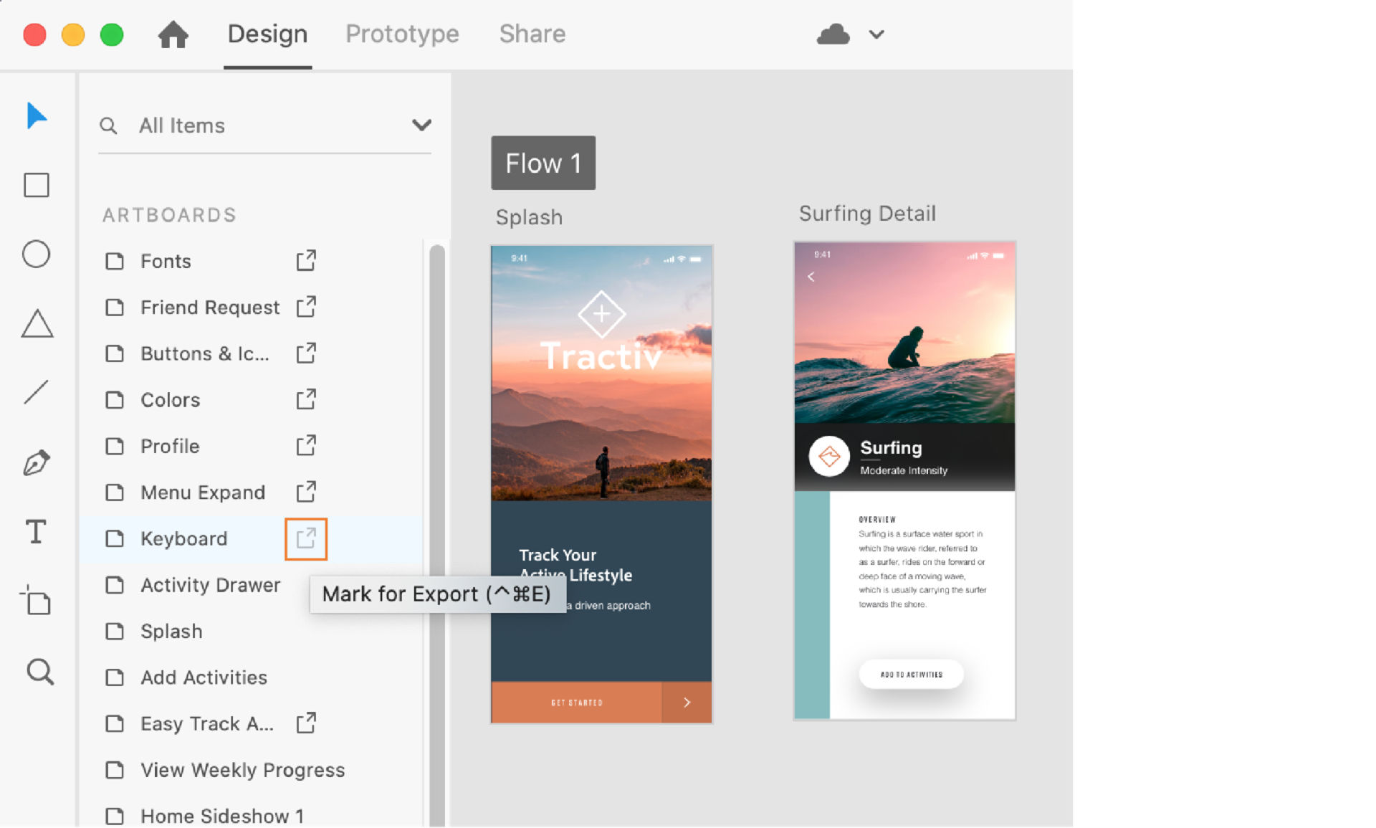Mark the Keyboard artboard for export
Screen dimensions: 1376x828
(x=306, y=539)
